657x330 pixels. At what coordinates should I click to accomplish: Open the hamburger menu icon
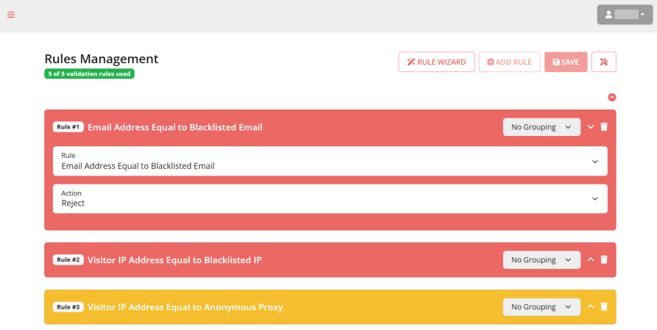point(11,15)
